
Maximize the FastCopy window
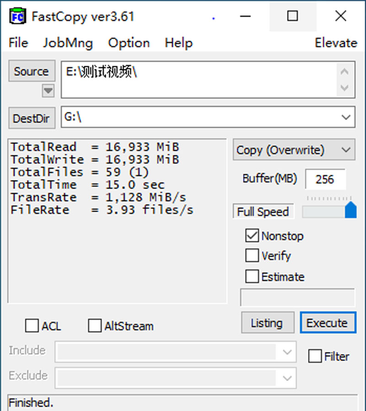292,16
